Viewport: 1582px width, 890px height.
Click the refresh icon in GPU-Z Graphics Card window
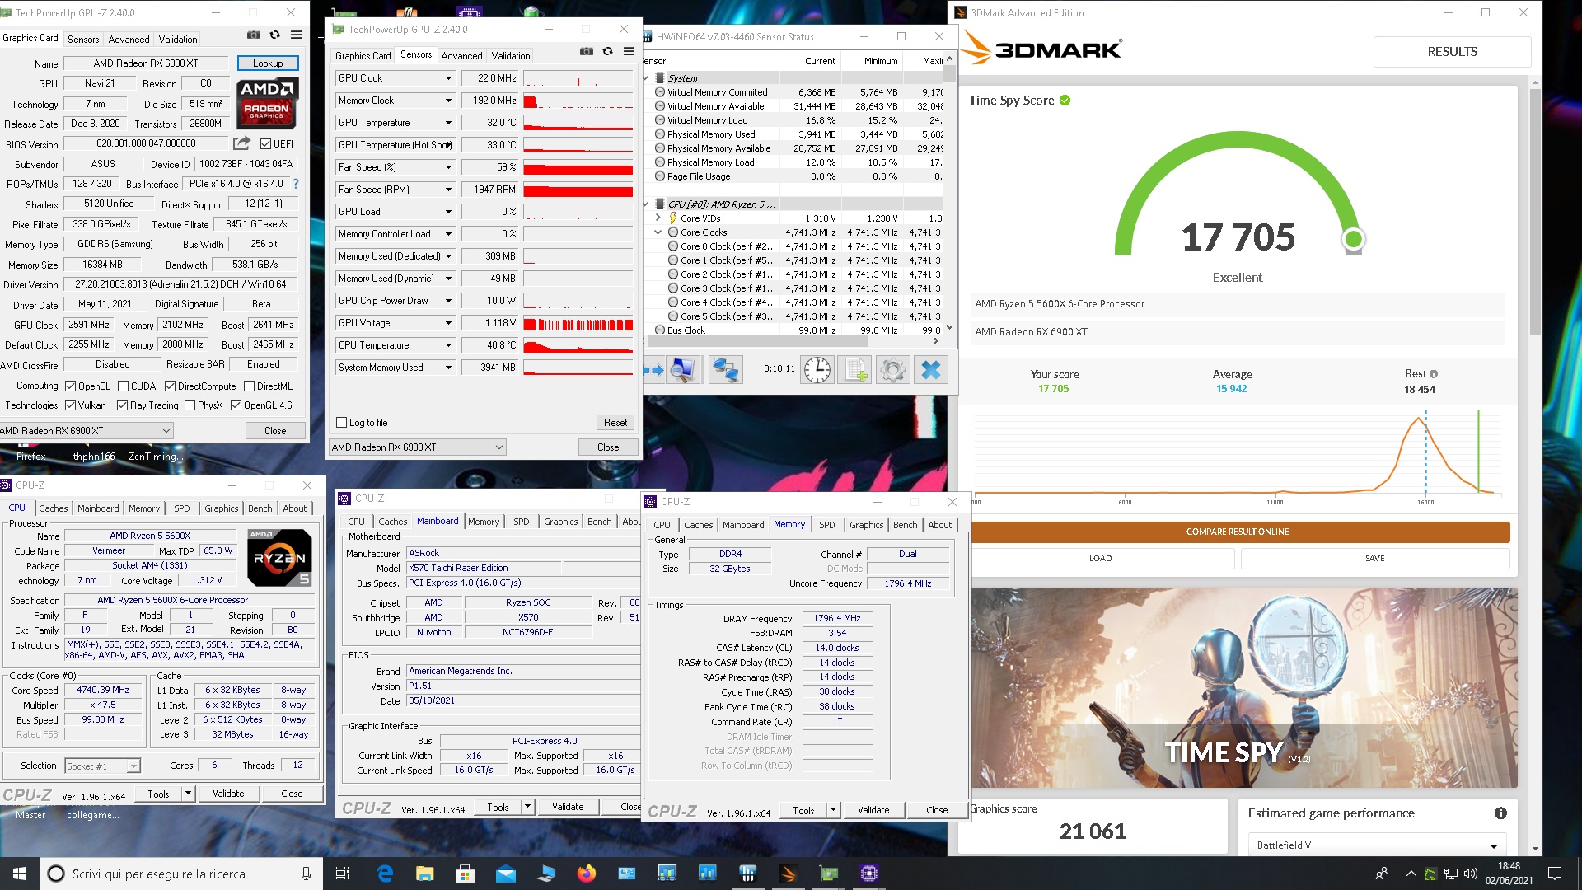point(275,35)
